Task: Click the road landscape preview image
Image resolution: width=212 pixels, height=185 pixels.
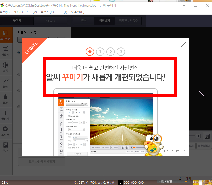Action: click(122, 122)
